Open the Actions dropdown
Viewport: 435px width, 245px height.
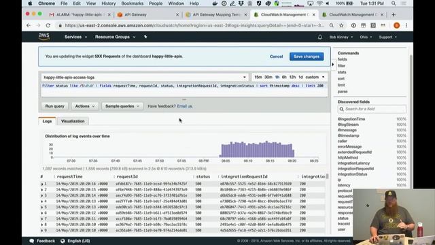[x=85, y=106]
